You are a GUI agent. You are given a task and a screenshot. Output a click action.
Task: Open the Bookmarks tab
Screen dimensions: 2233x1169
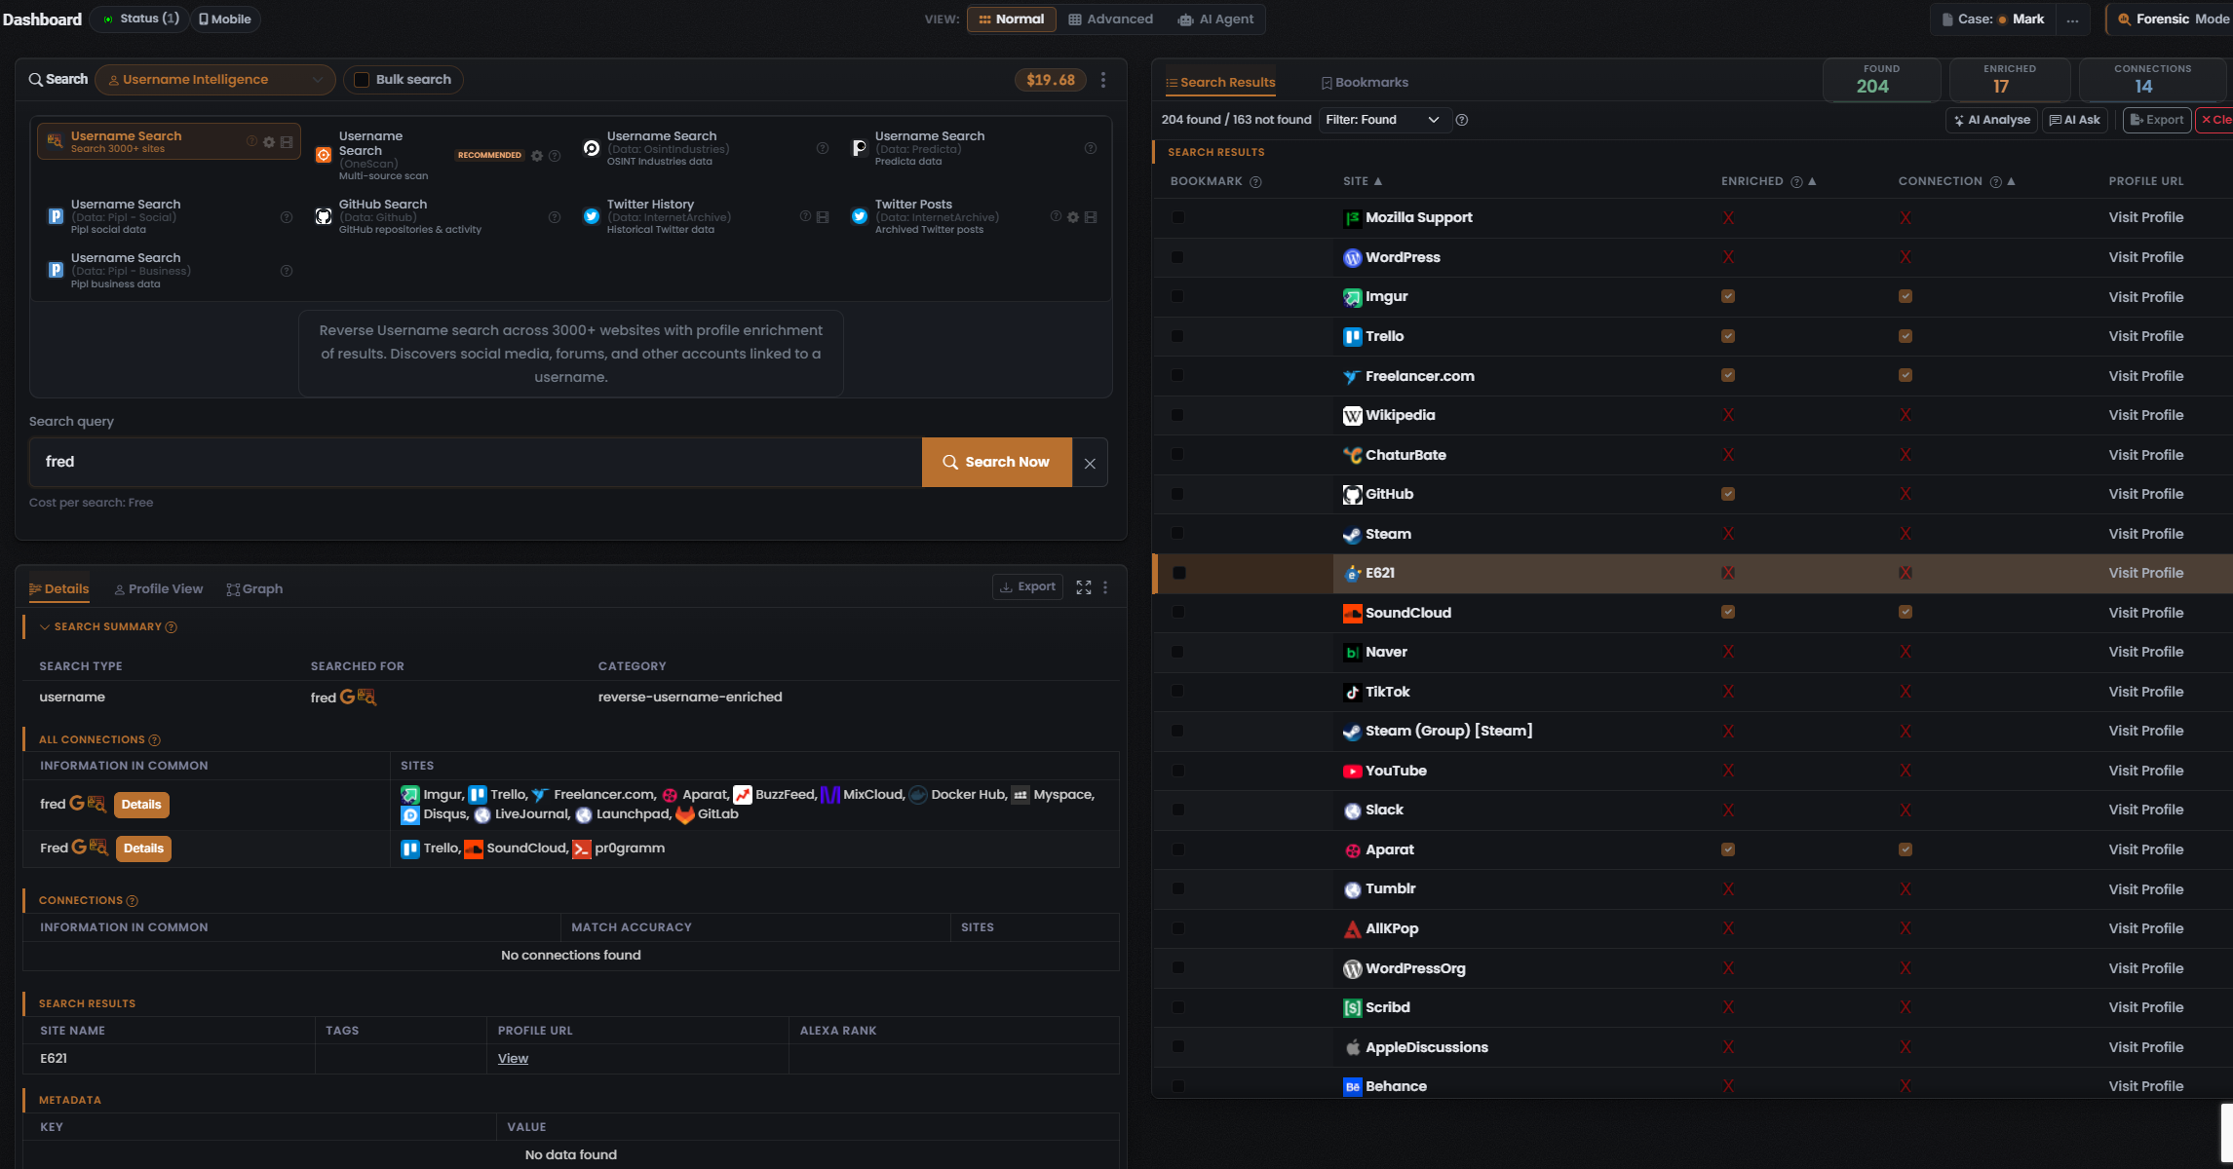click(1365, 83)
